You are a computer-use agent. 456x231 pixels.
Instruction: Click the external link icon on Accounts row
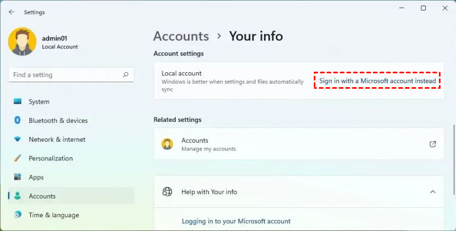[x=433, y=144]
